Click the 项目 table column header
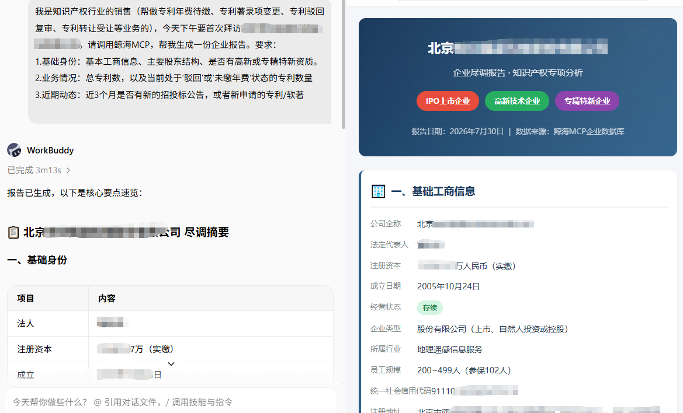The width and height of the screenshot is (683, 413). tap(26, 298)
